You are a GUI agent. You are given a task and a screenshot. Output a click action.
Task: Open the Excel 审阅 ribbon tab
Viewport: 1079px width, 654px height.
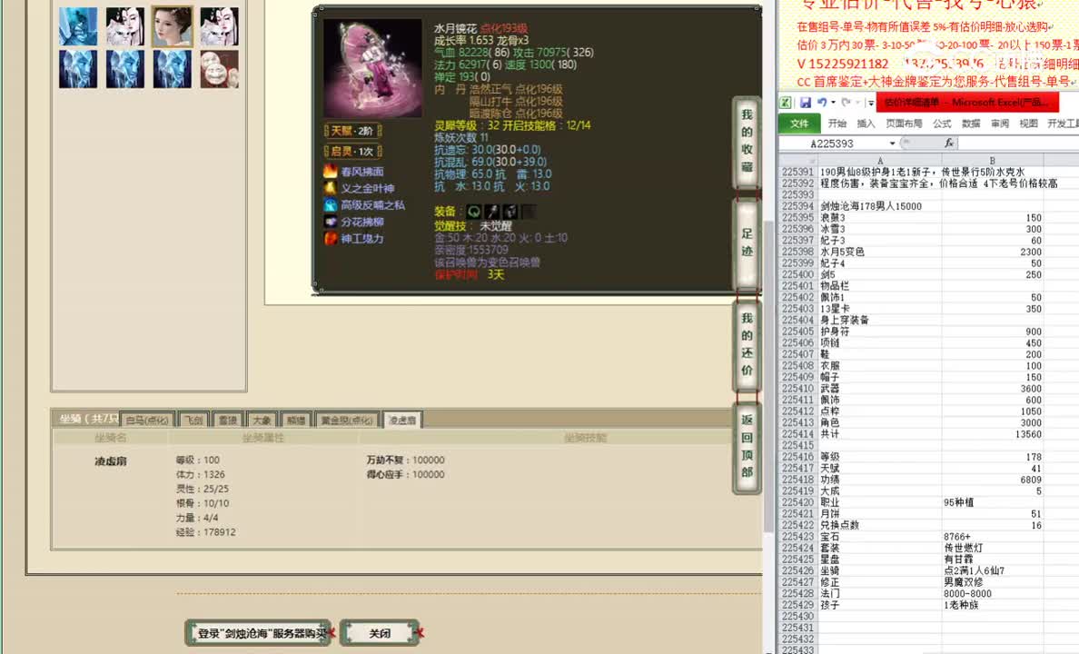tap(999, 124)
